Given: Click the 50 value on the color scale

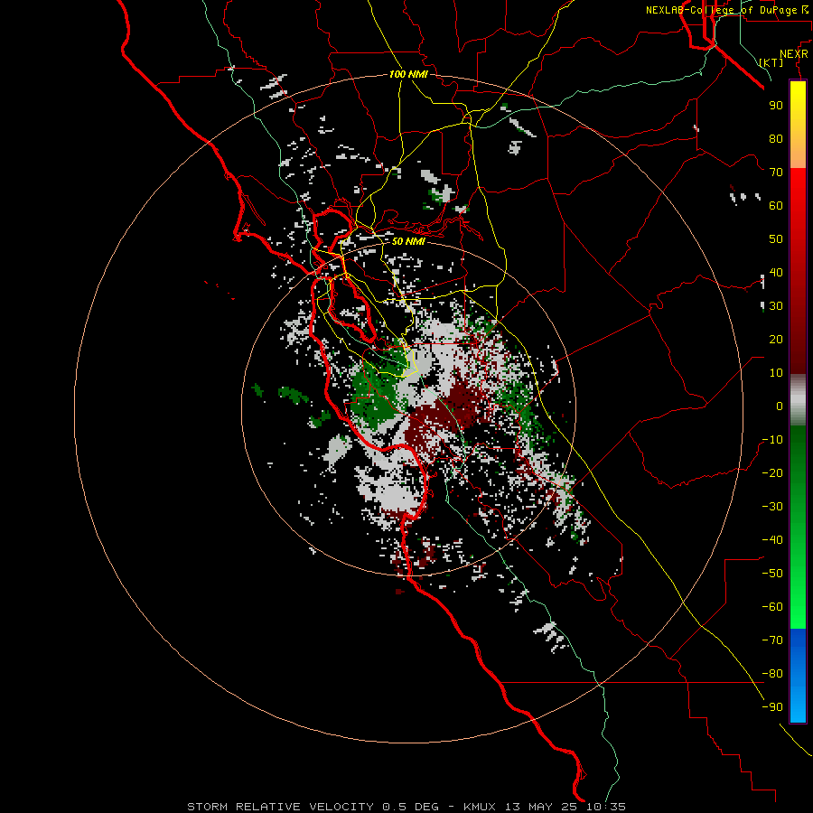Looking at the screenshot, I should click(776, 239).
